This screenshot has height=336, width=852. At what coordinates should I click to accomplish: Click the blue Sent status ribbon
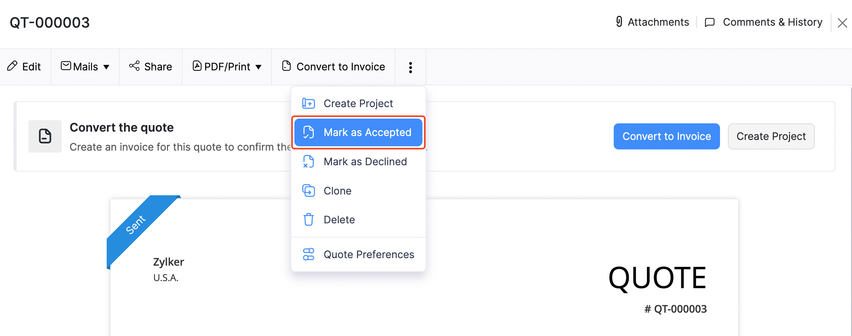point(136,225)
